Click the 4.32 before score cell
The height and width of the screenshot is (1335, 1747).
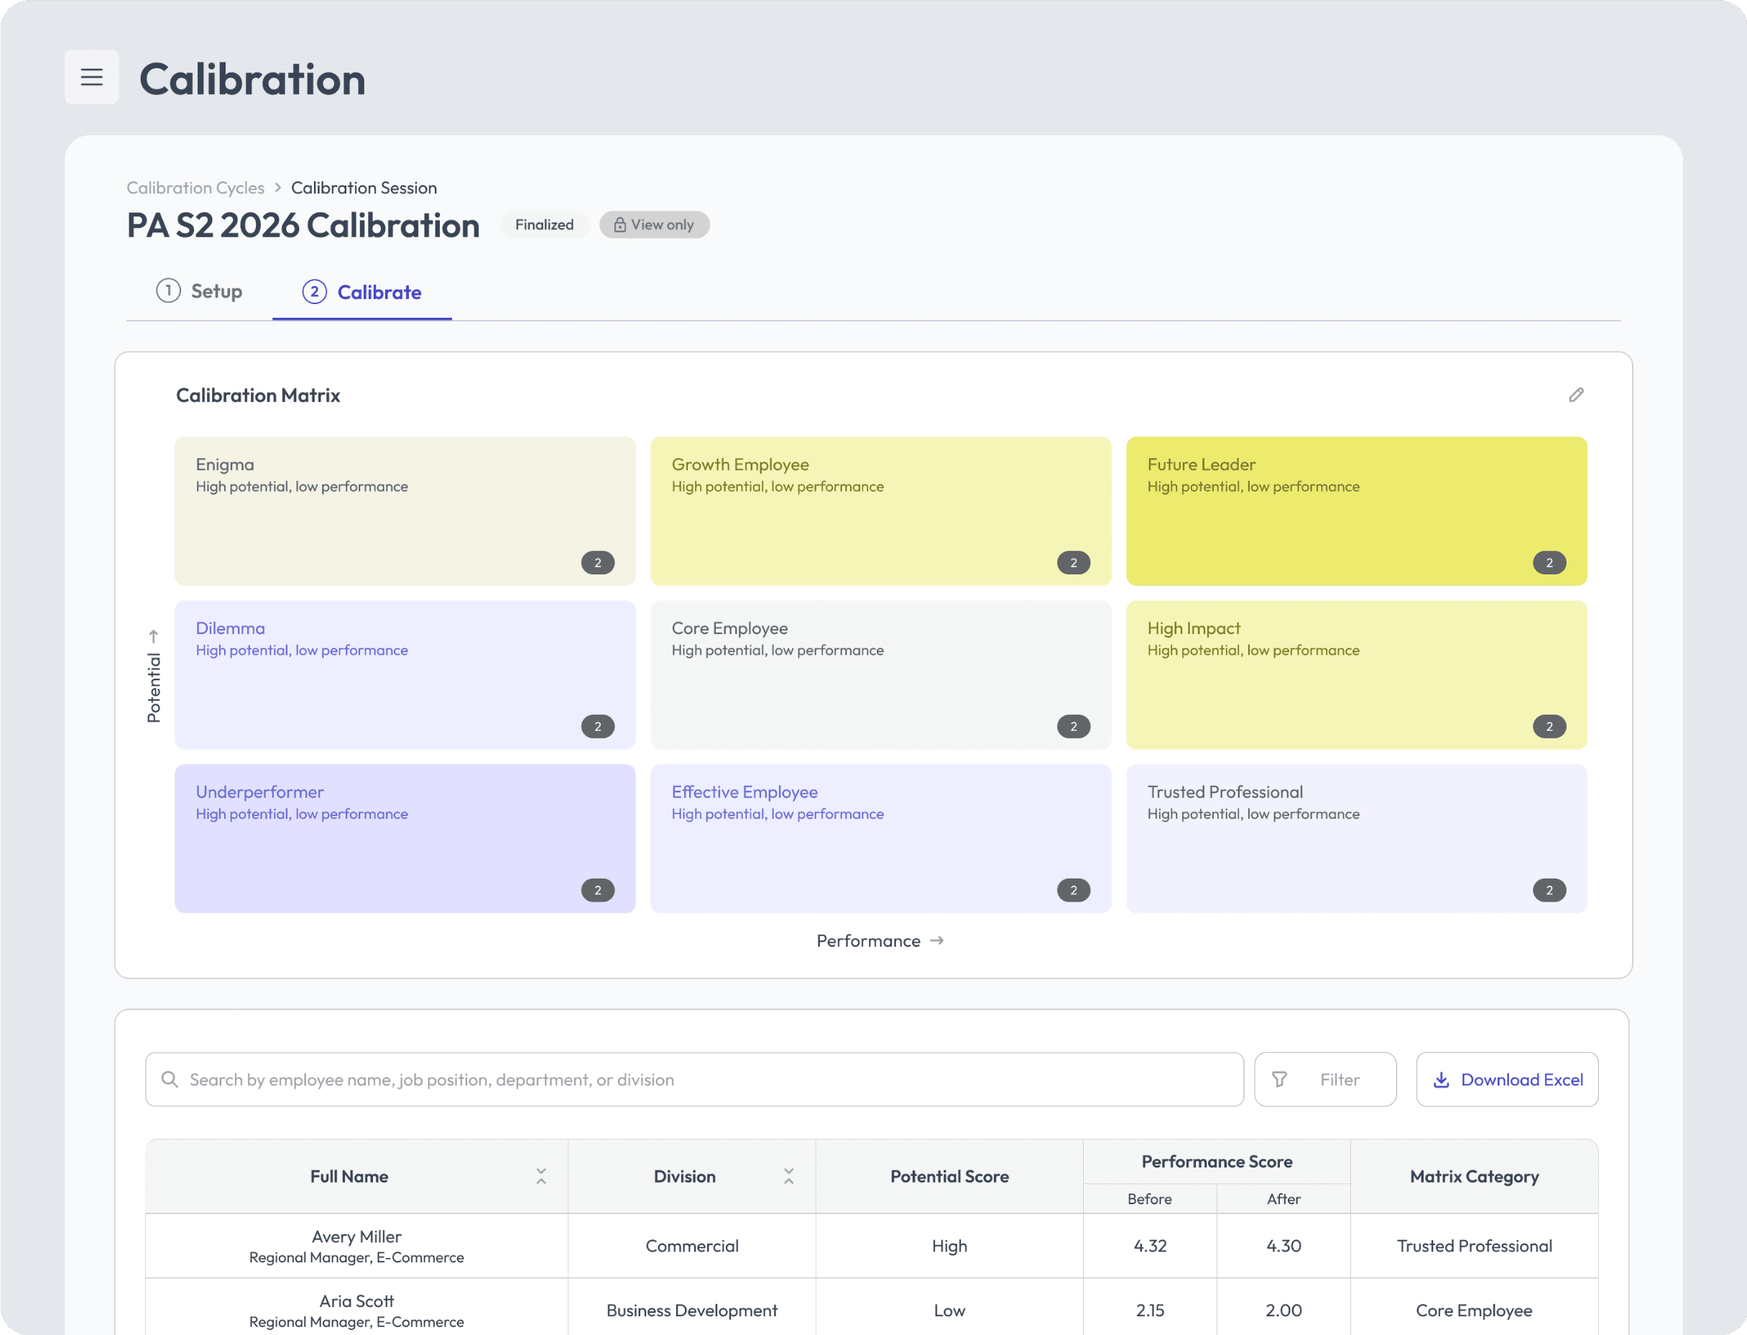tap(1151, 1246)
